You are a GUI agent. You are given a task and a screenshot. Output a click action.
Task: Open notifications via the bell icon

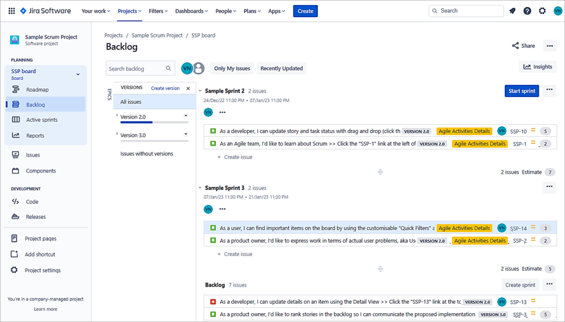(x=512, y=10)
